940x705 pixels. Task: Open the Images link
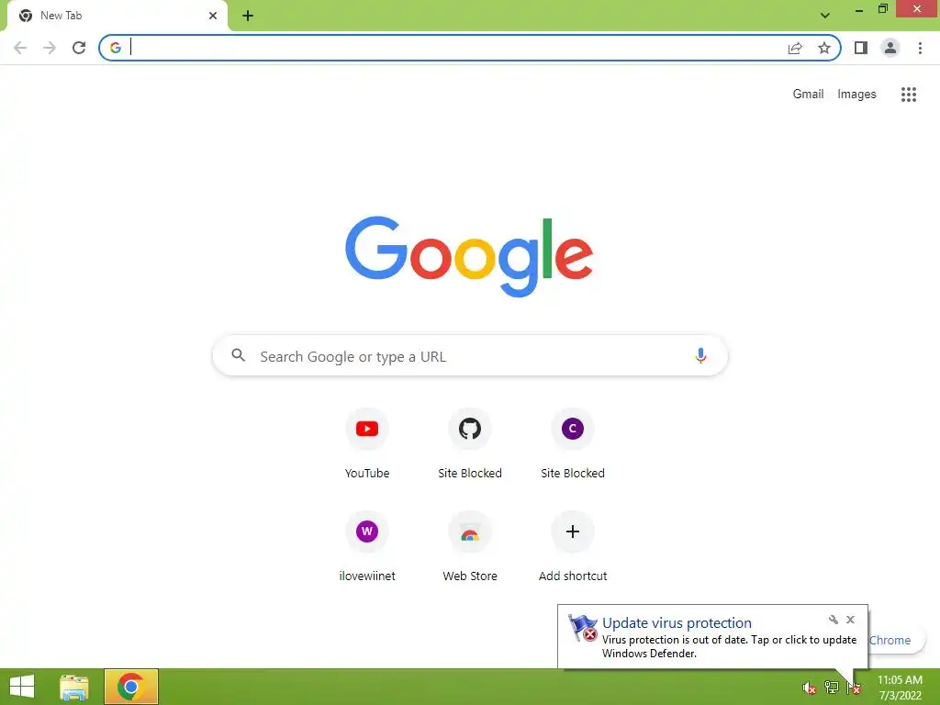pos(856,95)
